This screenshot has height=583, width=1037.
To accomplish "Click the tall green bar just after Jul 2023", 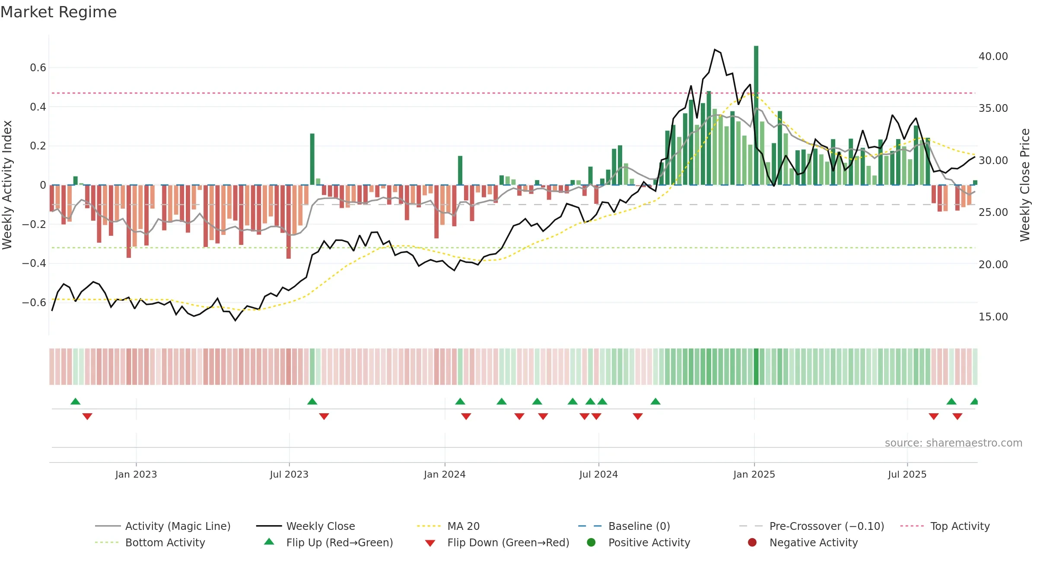I will click(x=312, y=159).
